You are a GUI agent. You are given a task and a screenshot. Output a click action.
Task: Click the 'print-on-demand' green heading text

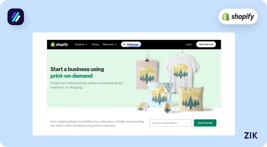point(71,76)
